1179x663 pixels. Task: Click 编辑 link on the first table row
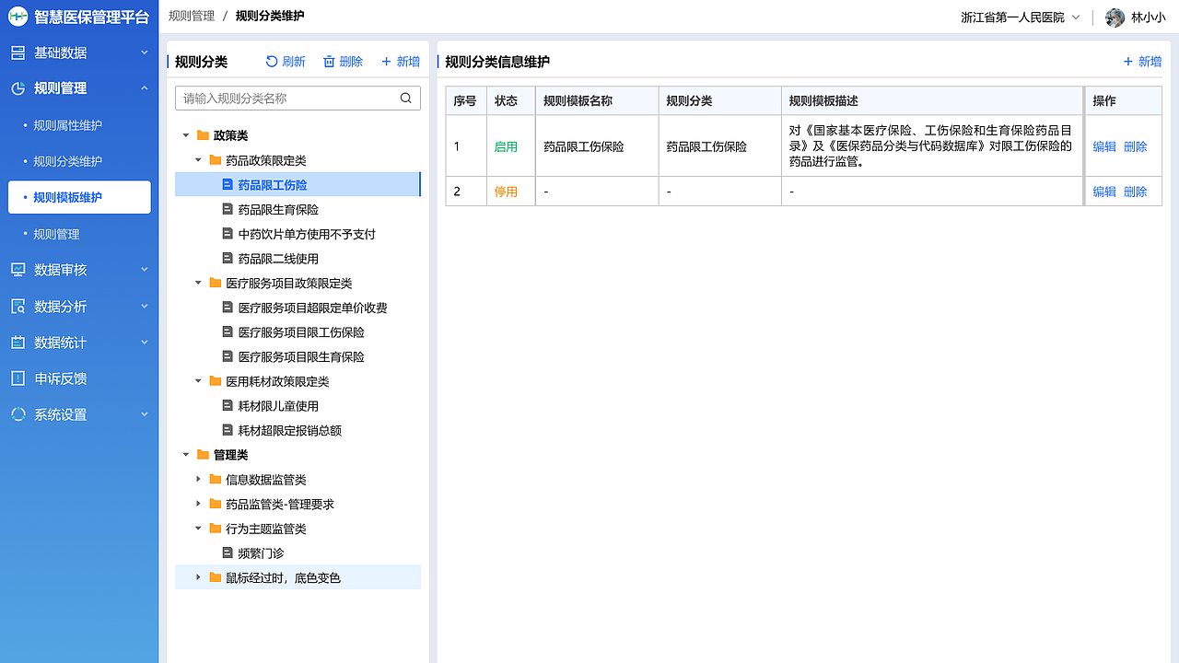pyautogui.click(x=1104, y=145)
